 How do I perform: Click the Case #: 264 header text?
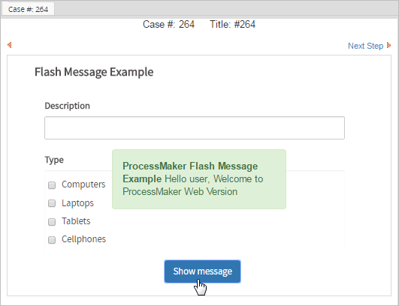[168, 25]
